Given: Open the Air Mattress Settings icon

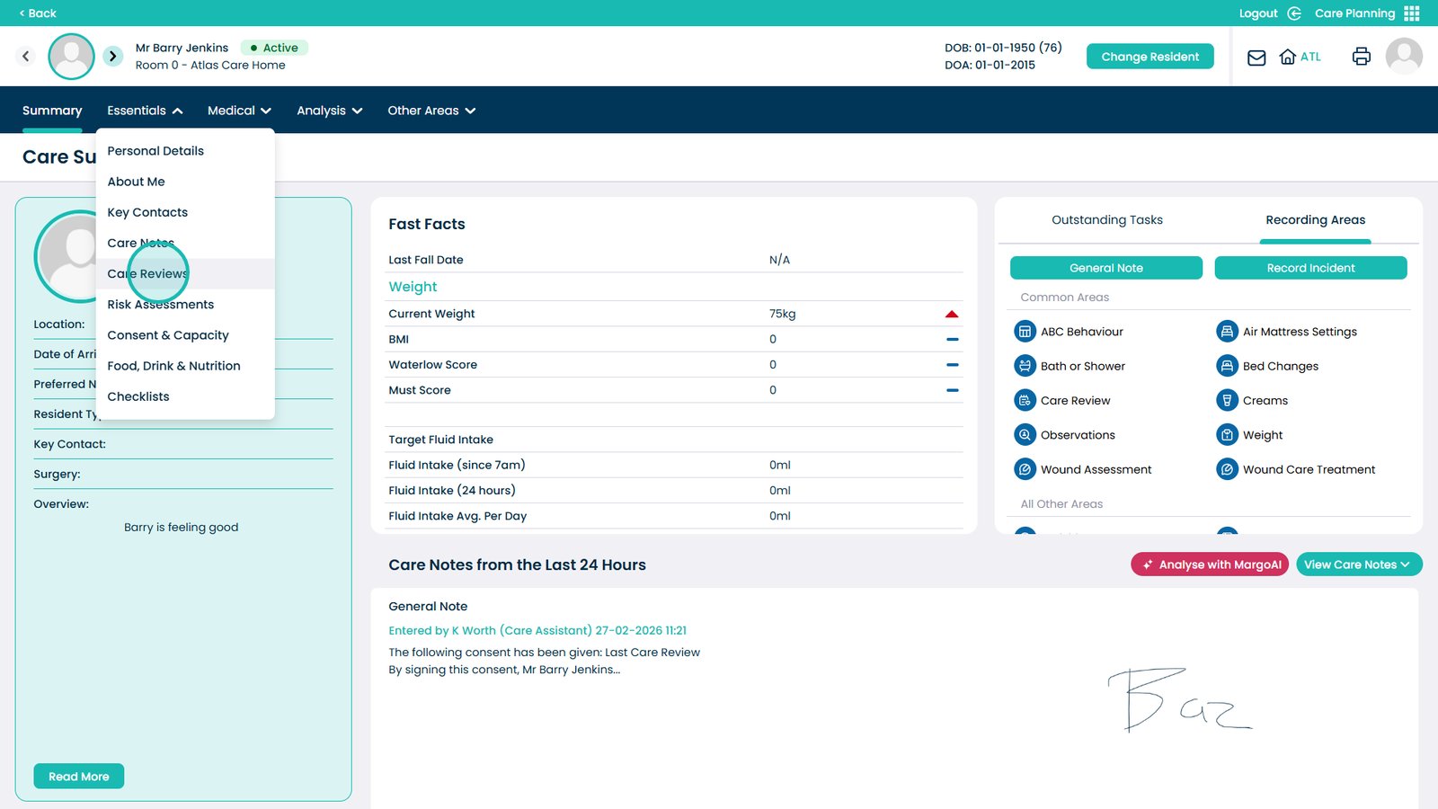Looking at the screenshot, I should (1227, 332).
